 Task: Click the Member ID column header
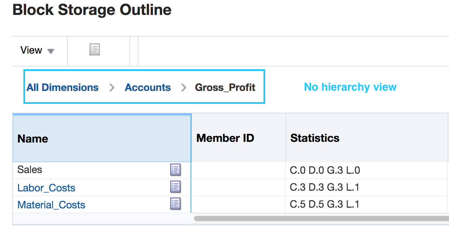coord(225,138)
